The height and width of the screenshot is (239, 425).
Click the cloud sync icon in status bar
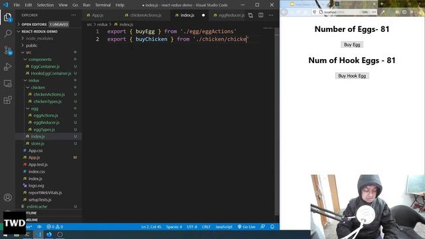(39, 226)
